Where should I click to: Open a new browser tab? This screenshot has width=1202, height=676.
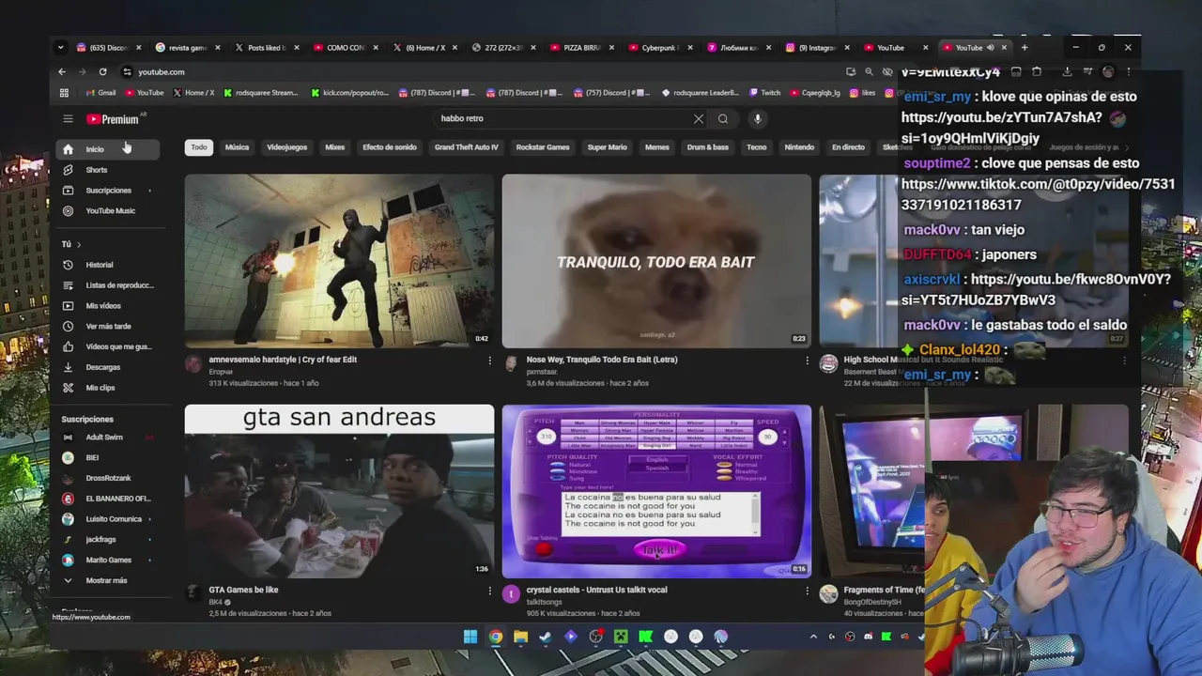(x=1025, y=48)
